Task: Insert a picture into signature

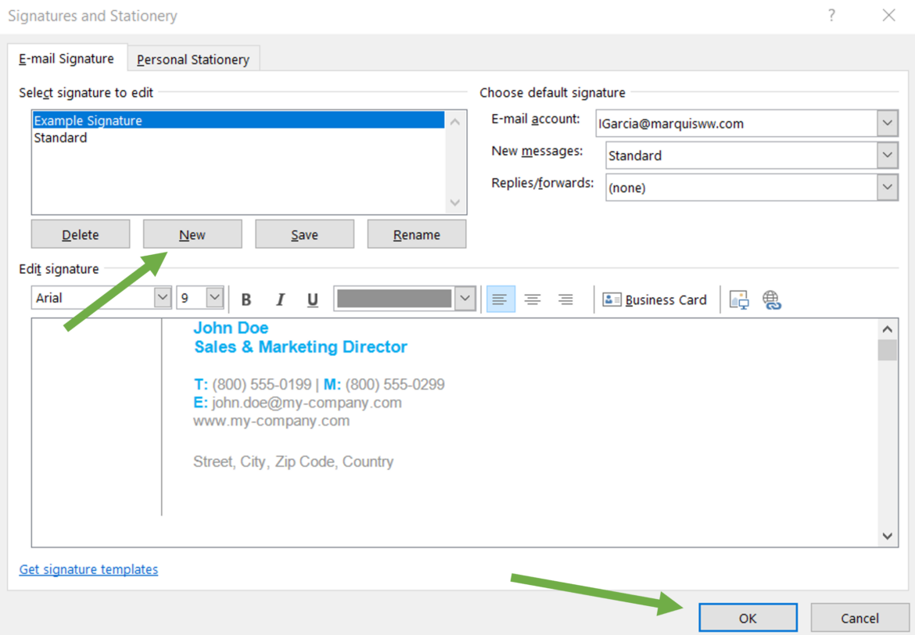Action: pyautogui.click(x=739, y=300)
